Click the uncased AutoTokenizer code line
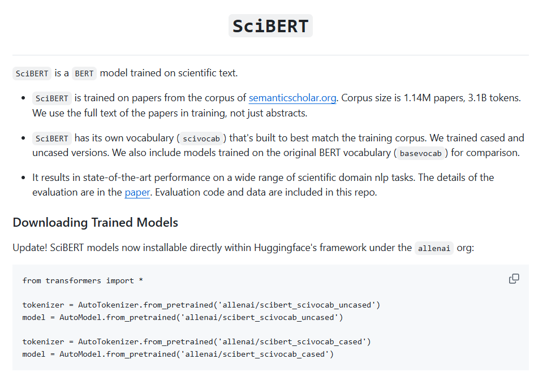This screenshot has width=534, height=385. [x=201, y=305]
